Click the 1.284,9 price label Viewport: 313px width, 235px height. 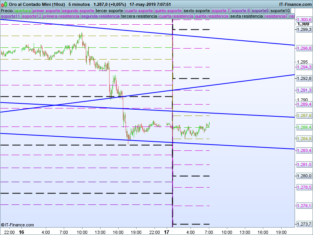(x=304, y=139)
